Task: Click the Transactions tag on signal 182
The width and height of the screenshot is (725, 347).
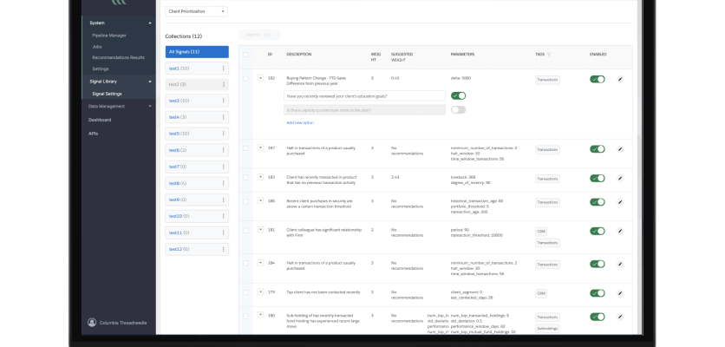Action: pos(547,80)
